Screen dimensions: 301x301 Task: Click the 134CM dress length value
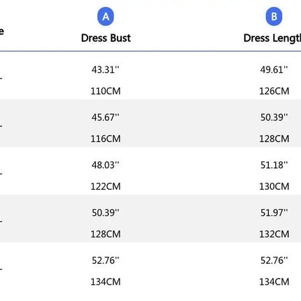click(x=274, y=282)
